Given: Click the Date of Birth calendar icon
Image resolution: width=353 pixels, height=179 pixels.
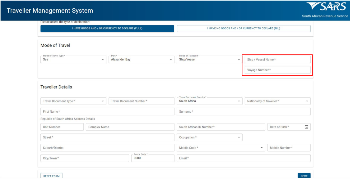Looking at the screenshot, I should tap(306, 127).
